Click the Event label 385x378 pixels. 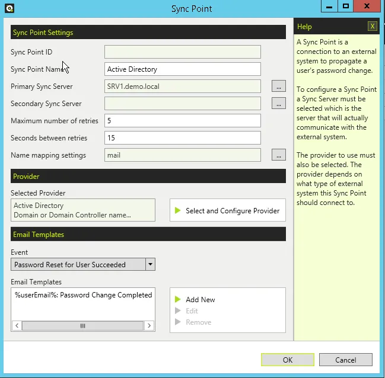[x=19, y=252]
